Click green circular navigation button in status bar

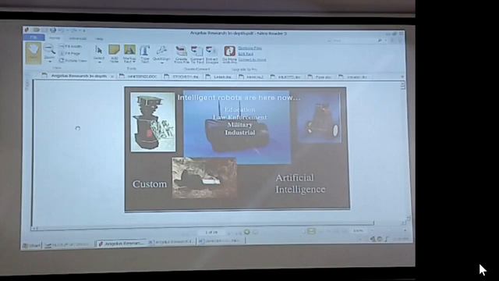pyautogui.click(x=246, y=232)
